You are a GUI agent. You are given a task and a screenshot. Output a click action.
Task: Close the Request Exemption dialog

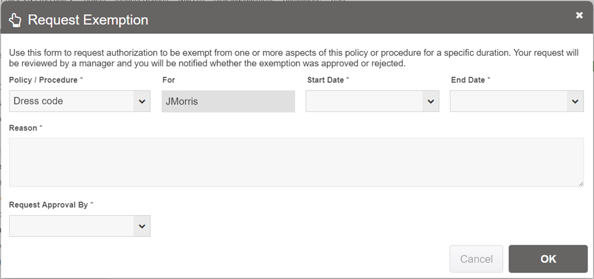click(x=579, y=16)
